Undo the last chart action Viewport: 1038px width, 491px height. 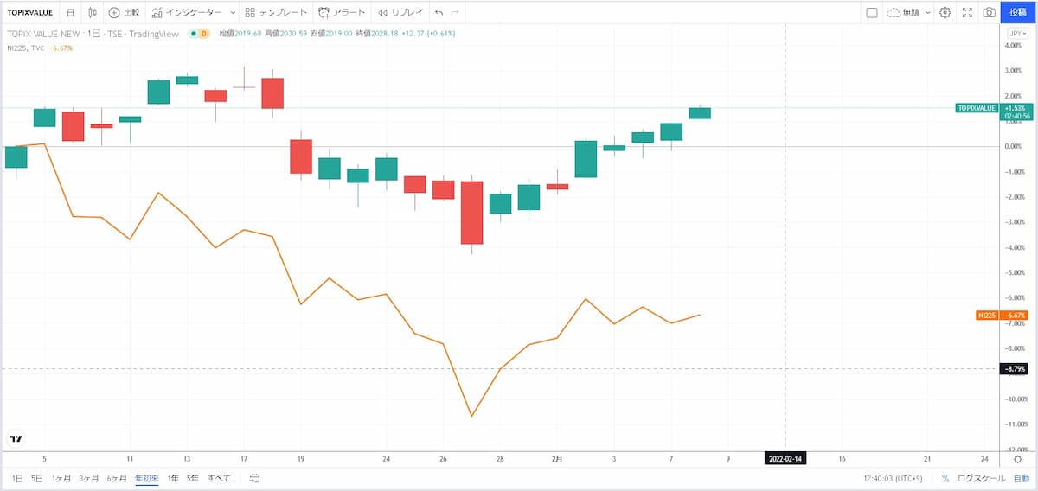439,13
